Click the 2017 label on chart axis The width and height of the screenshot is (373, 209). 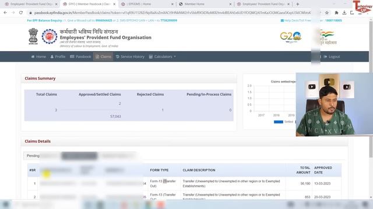click(x=261, y=115)
